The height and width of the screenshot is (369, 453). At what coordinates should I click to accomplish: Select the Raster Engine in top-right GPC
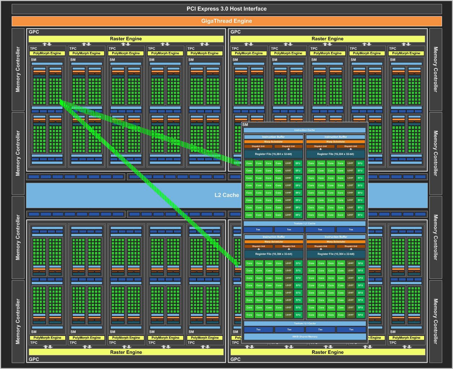click(x=327, y=39)
